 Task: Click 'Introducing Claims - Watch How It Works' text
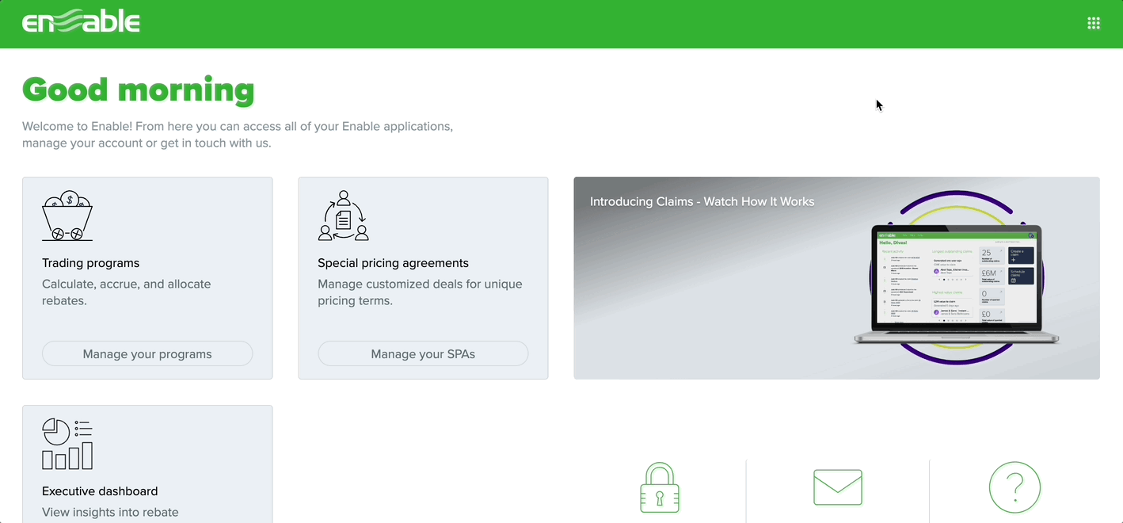tap(702, 201)
